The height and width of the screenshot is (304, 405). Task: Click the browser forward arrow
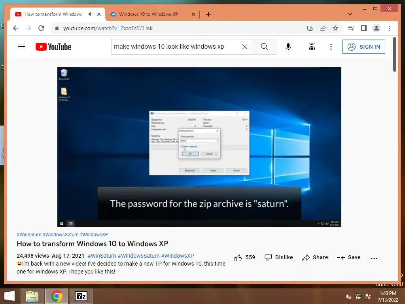(x=28, y=28)
